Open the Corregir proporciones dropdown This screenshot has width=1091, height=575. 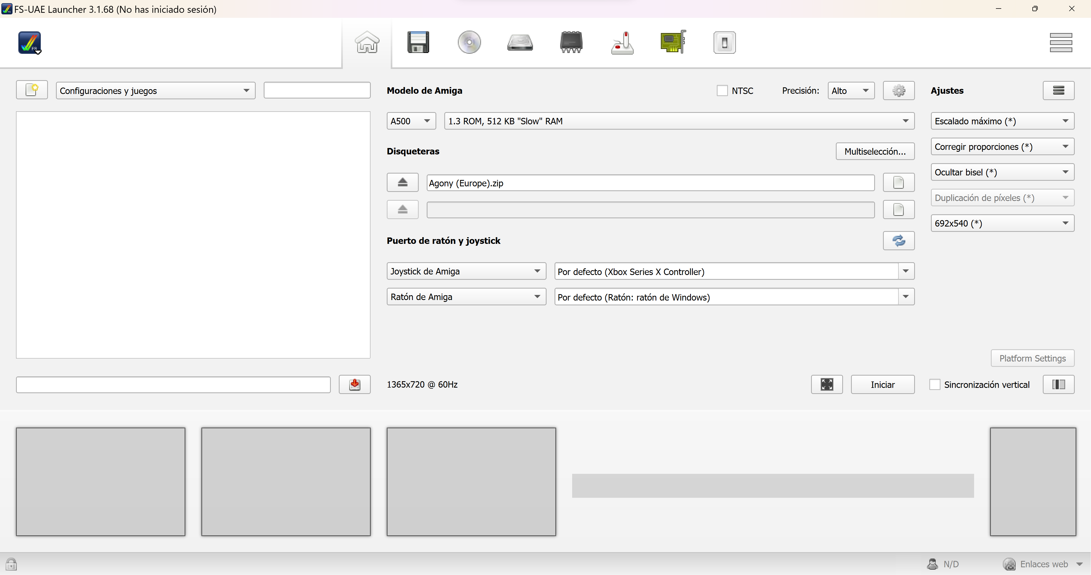tap(1003, 146)
